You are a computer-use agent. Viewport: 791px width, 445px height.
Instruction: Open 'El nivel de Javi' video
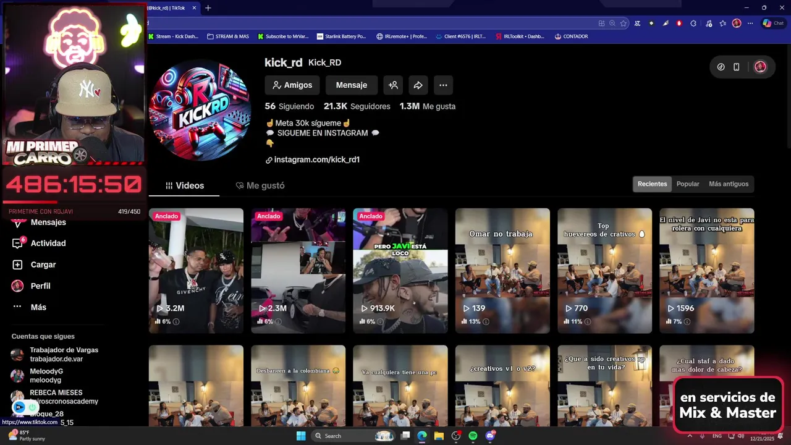point(707,271)
